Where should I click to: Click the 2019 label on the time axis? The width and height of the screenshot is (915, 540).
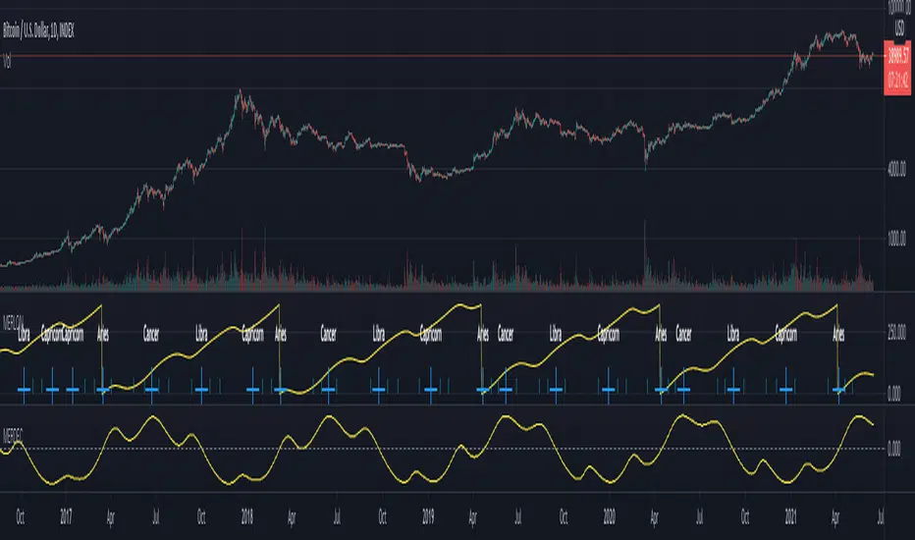(x=428, y=516)
